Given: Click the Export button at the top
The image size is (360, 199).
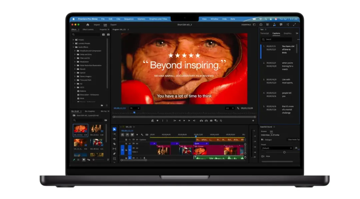Looking at the screenshot, I should (x=113, y=25).
